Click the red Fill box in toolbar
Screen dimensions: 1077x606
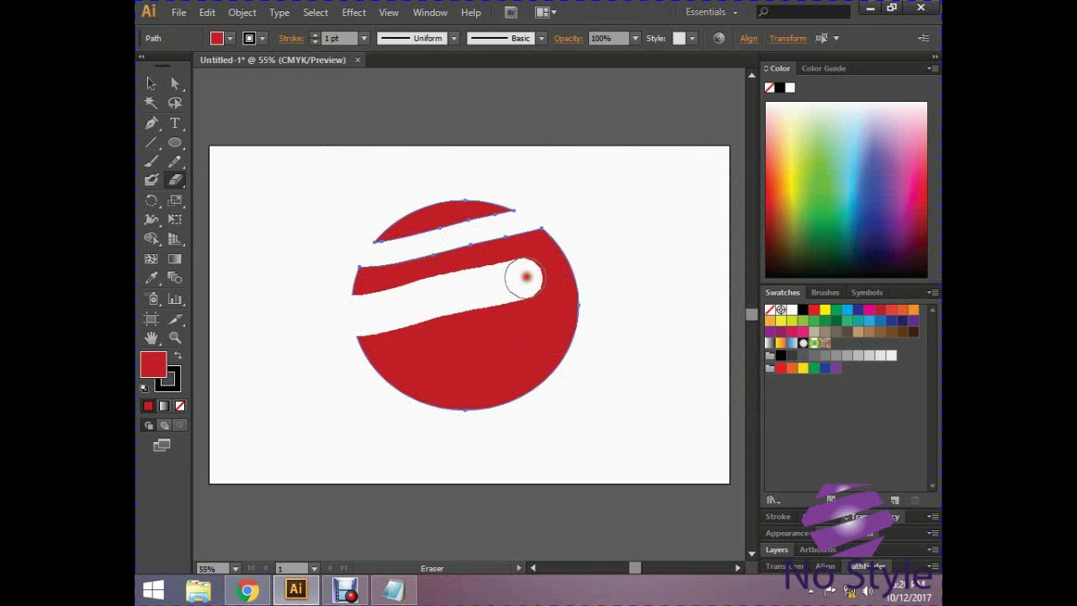click(x=153, y=364)
